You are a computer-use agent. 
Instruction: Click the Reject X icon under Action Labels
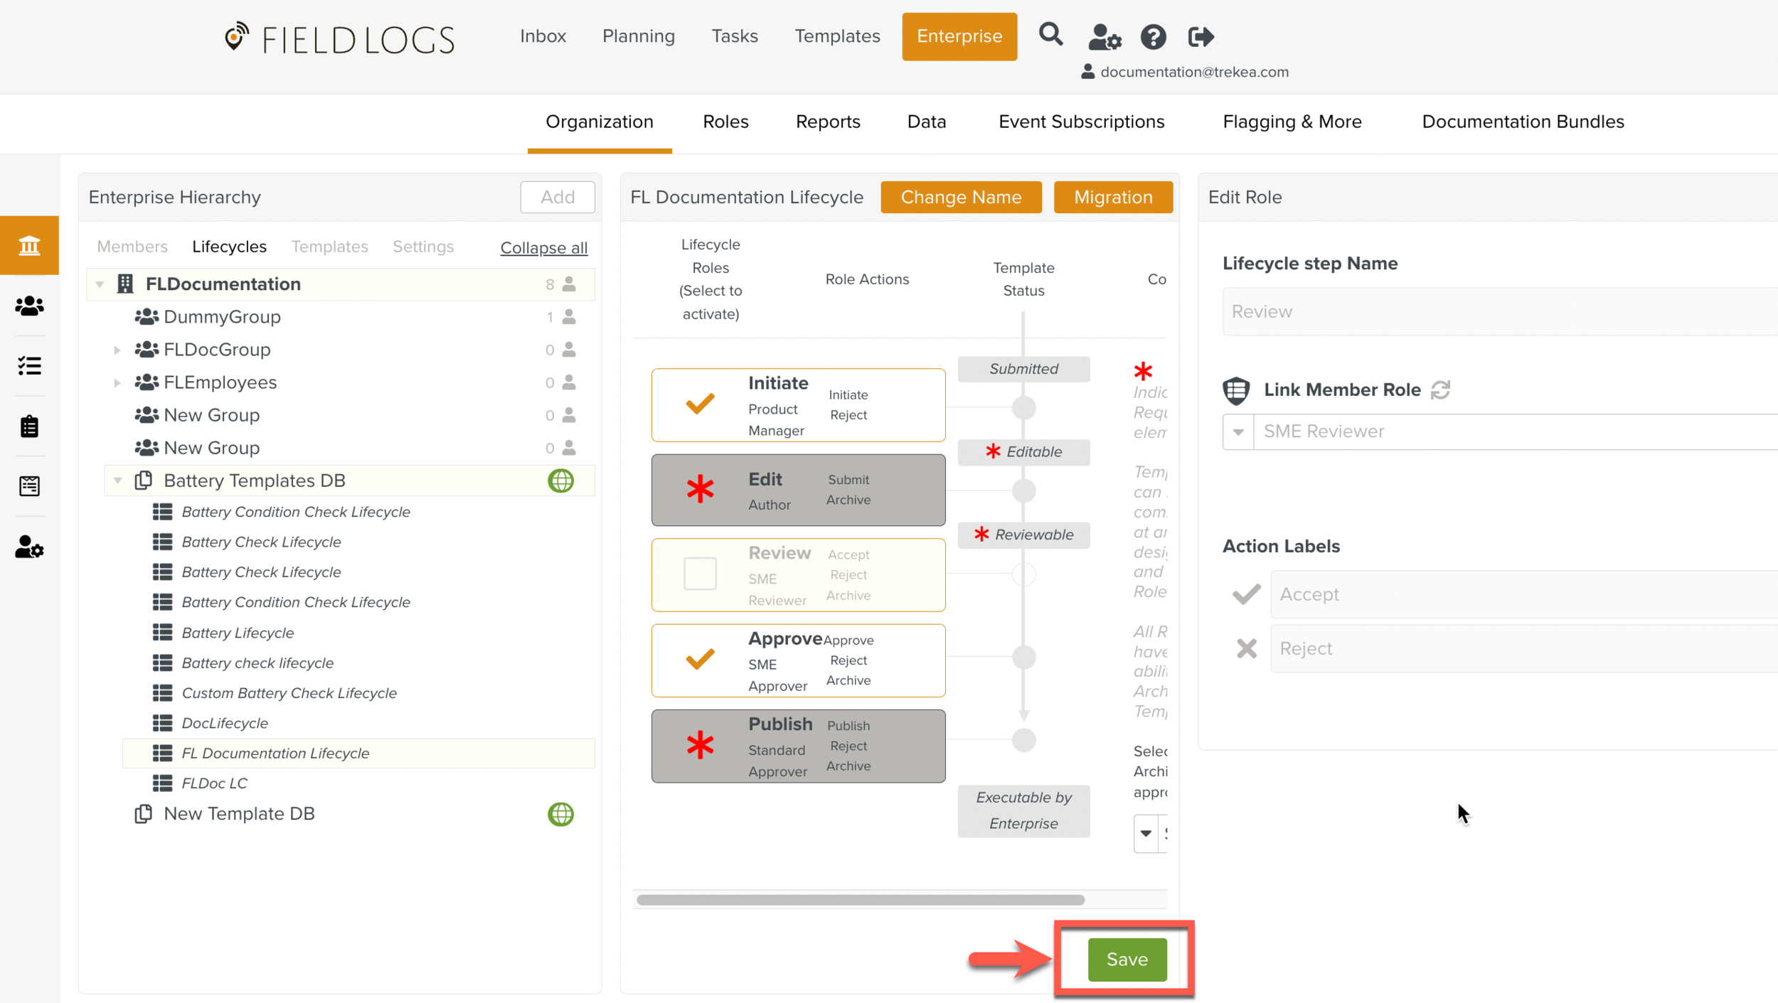[1246, 648]
